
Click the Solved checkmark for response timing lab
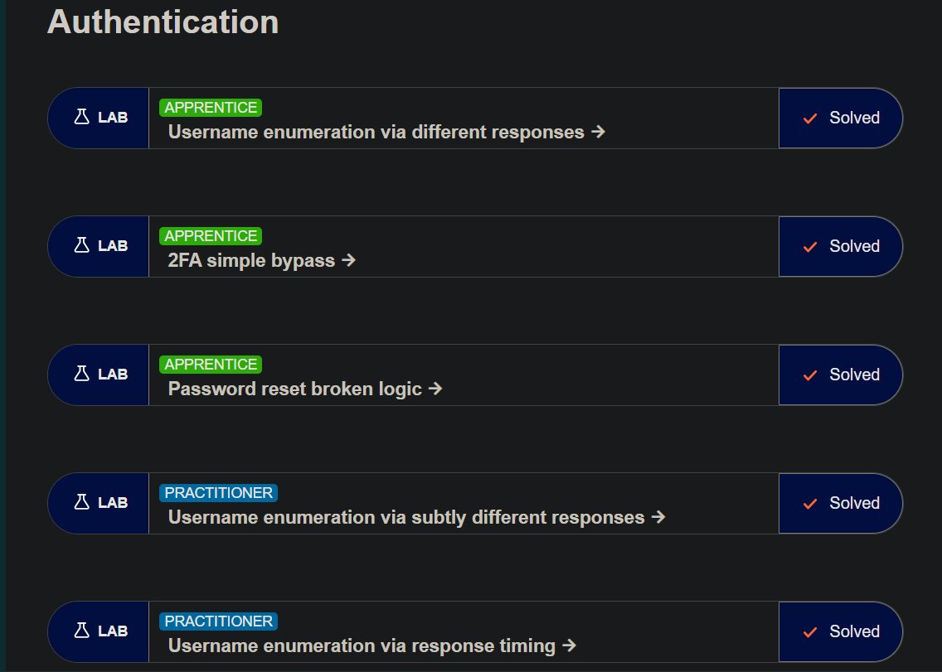[810, 632]
